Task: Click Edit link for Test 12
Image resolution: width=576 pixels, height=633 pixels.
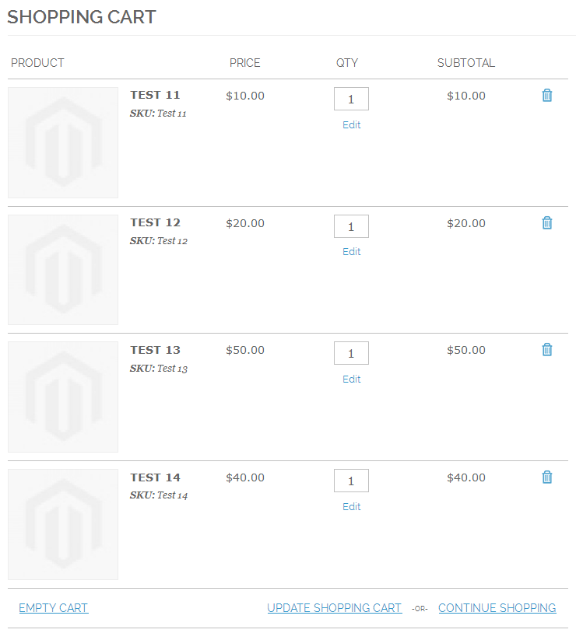Action: pos(351,252)
